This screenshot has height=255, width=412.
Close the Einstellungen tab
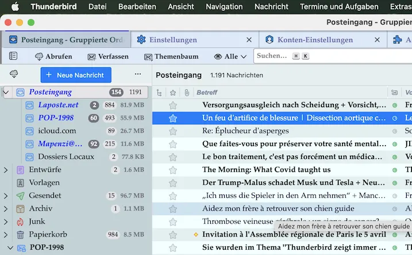click(x=249, y=40)
